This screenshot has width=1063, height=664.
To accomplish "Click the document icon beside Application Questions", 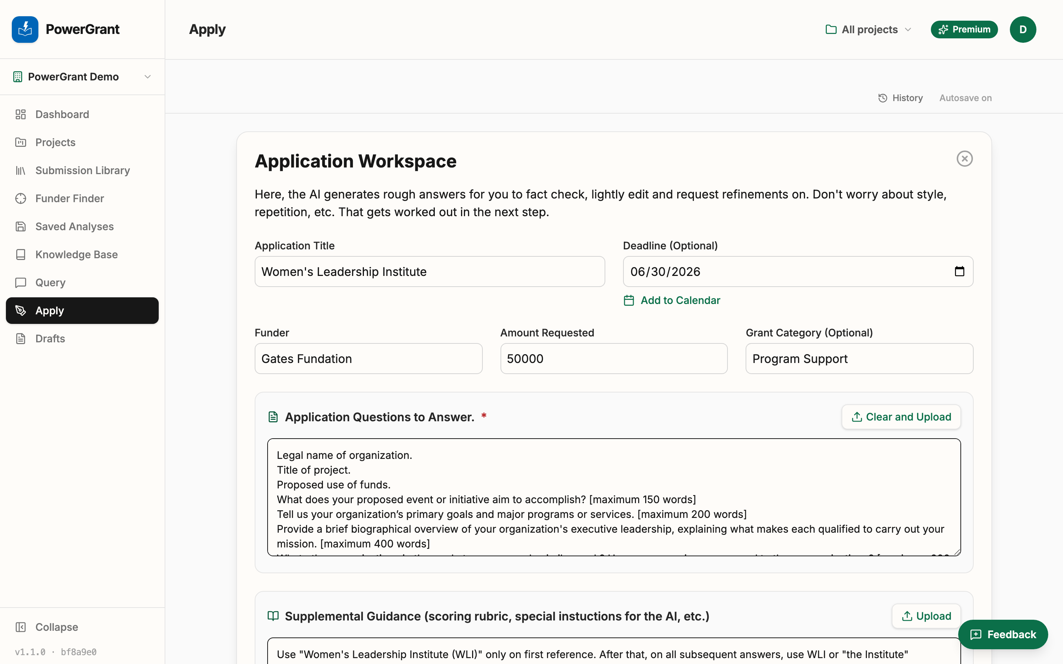I will pyautogui.click(x=273, y=417).
